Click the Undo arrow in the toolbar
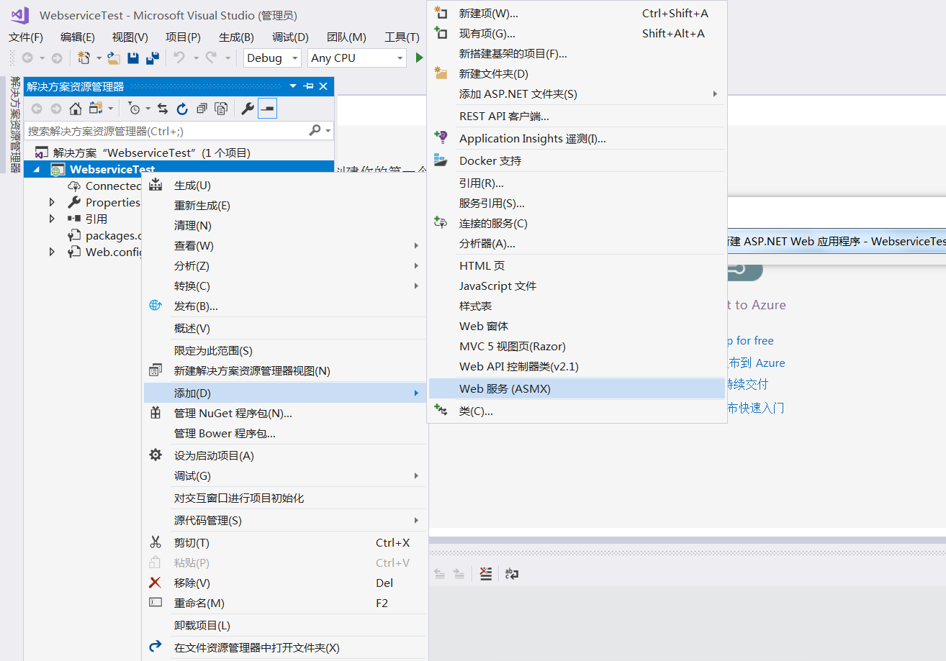This screenshot has width=946, height=661. coord(179,58)
